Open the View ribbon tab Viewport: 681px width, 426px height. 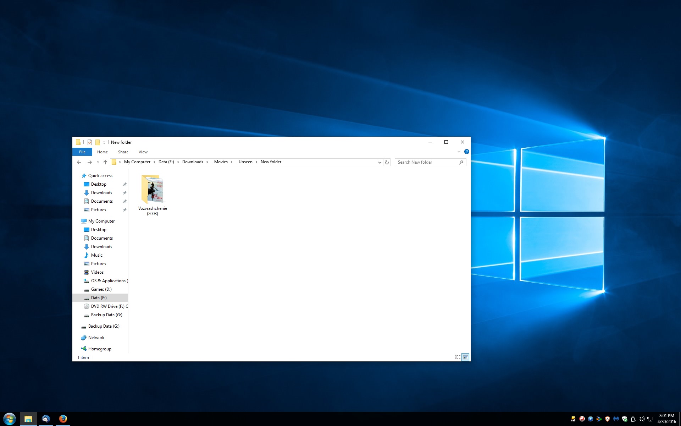pyautogui.click(x=143, y=152)
